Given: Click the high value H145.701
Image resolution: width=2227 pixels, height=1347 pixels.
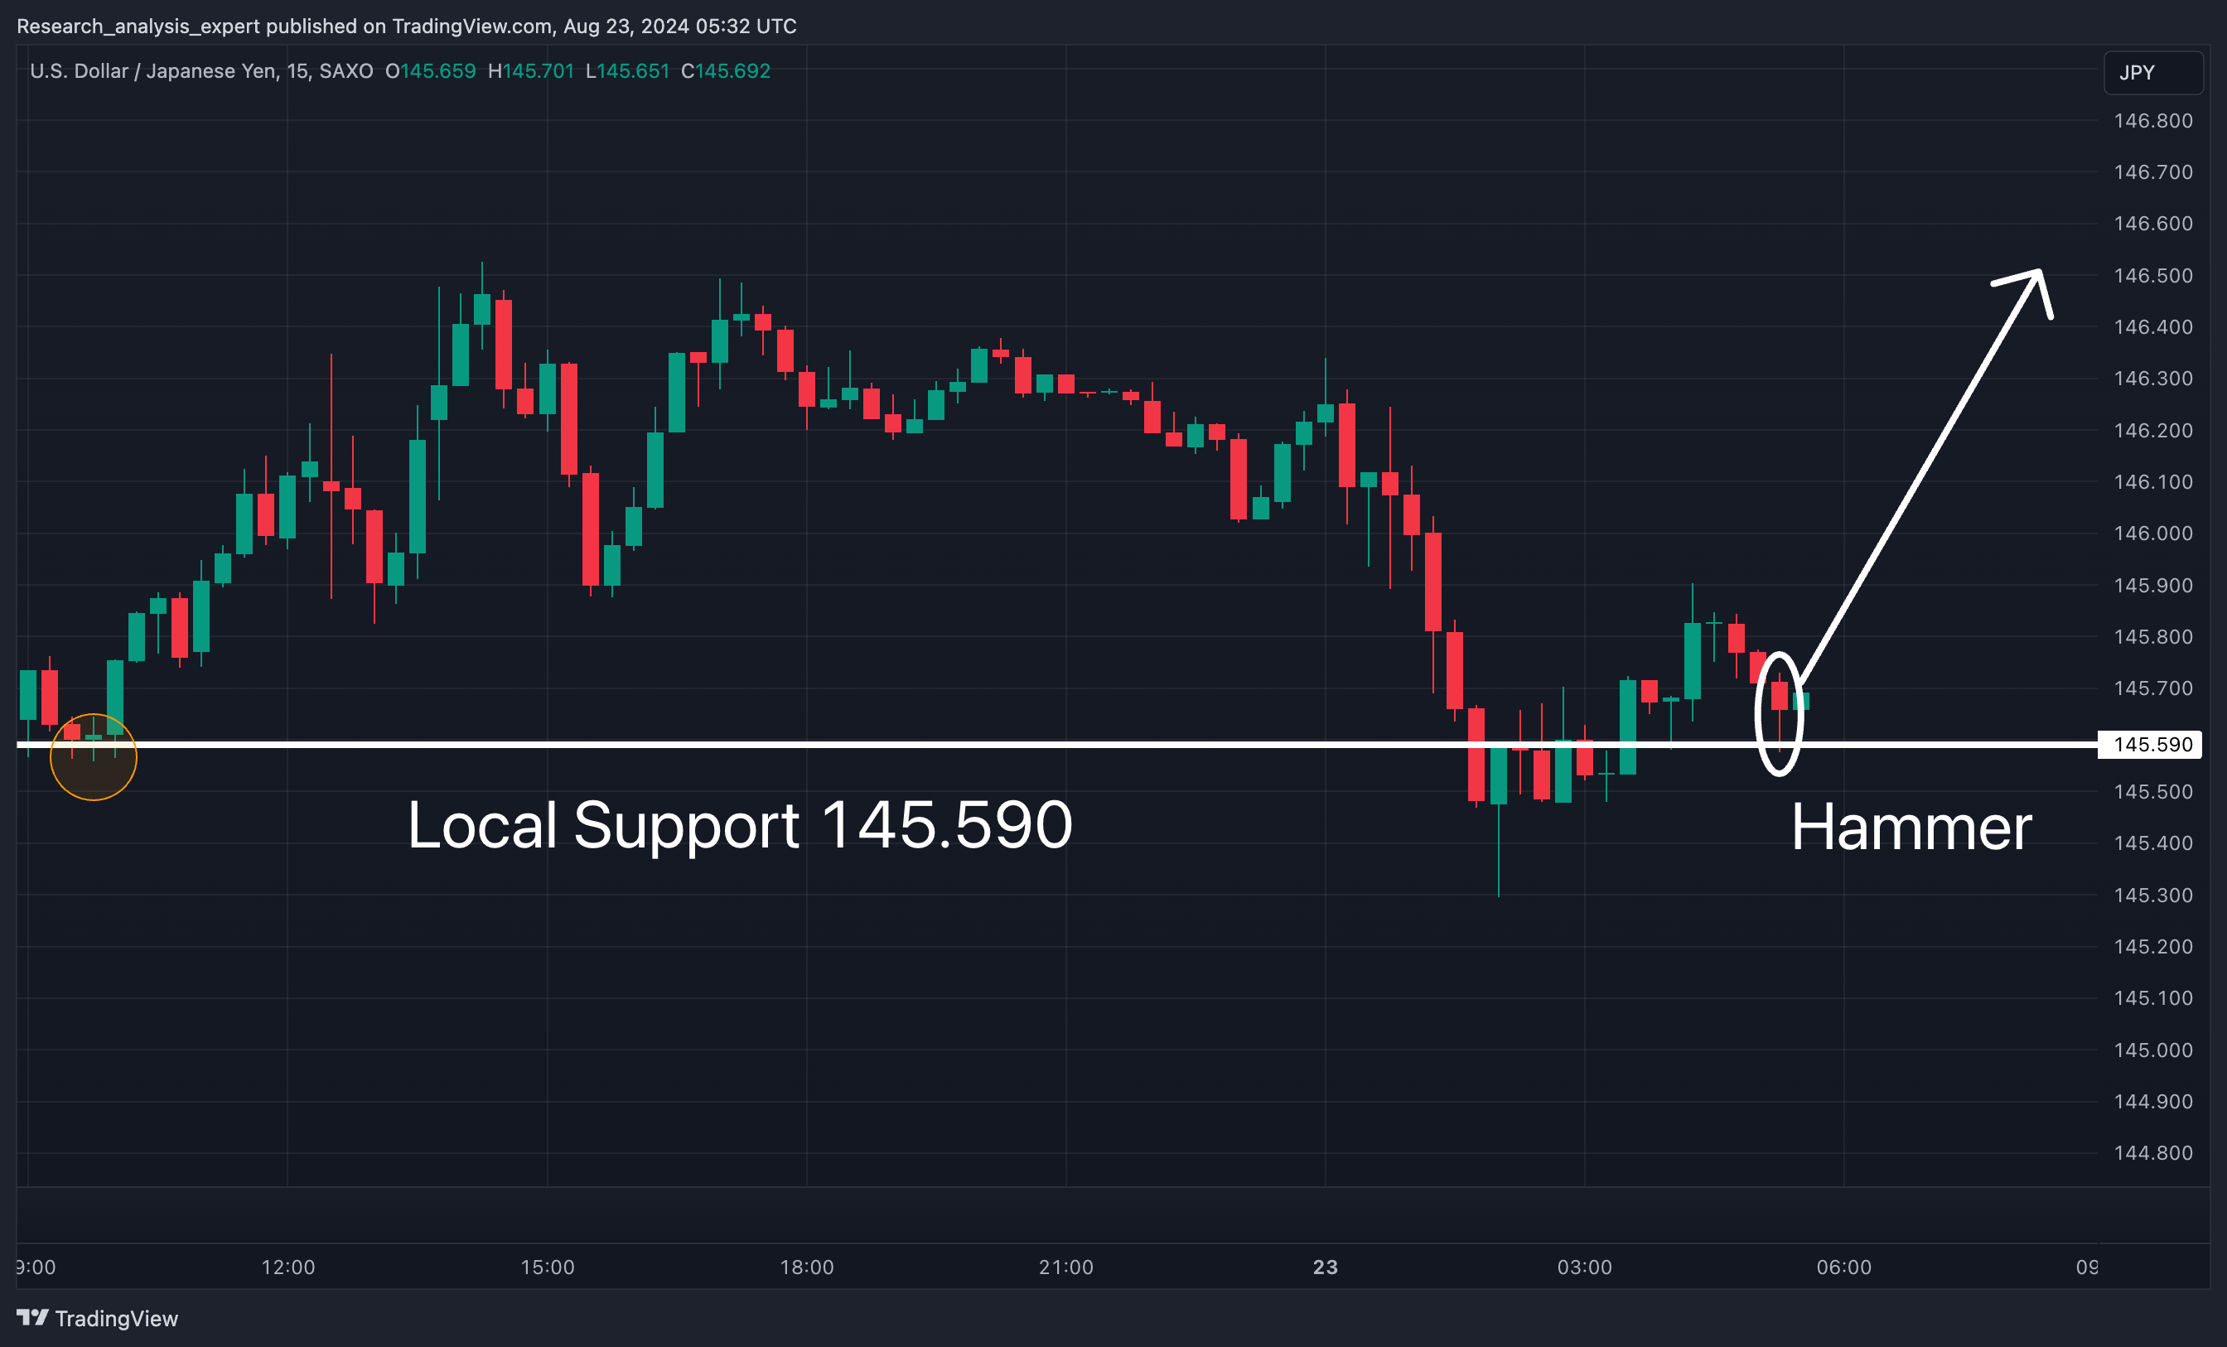Looking at the screenshot, I should point(530,70).
